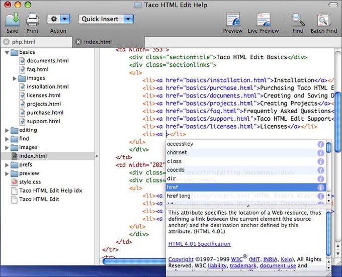Open the trademark link
Viewport: 342px width, 277px height.
pos(243,265)
